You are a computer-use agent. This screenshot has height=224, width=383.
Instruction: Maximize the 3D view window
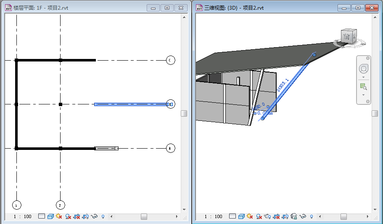click(358, 8)
